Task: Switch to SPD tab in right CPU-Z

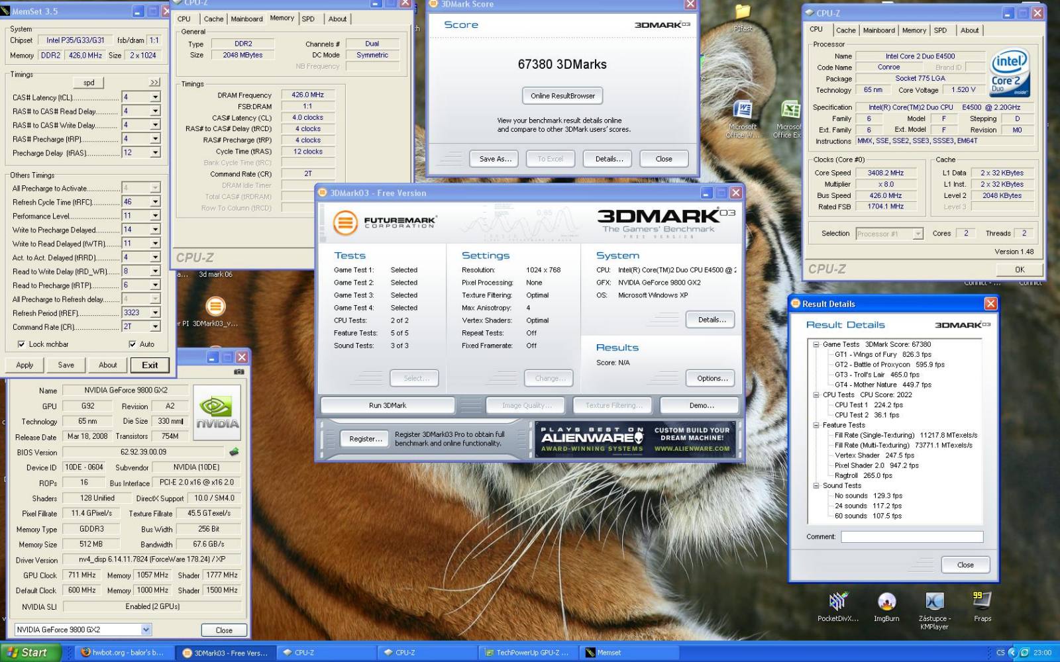Action: (940, 30)
